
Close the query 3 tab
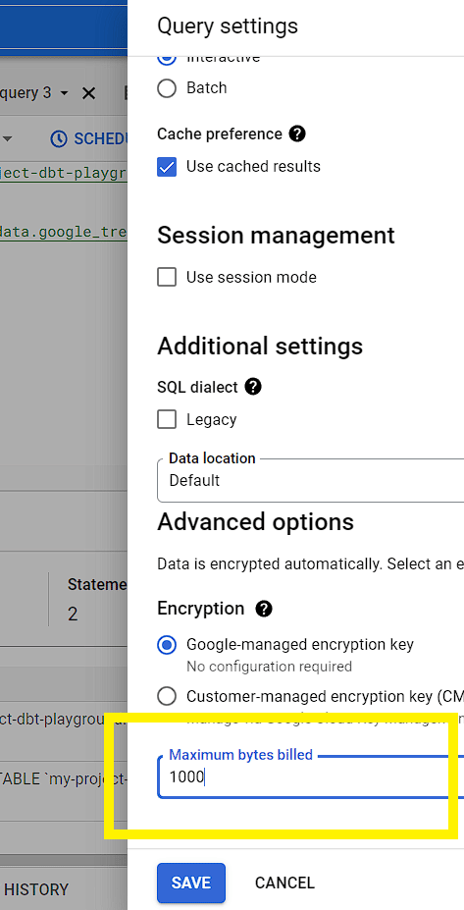(x=88, y=93)
